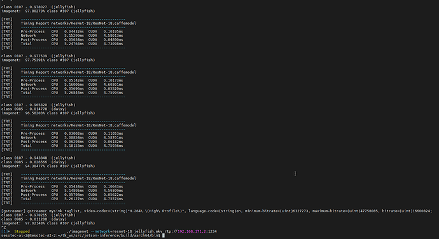Screen dimensions: 439x239
Task: Click the "^Z" suspend marker line
Action: click(3, 228)
